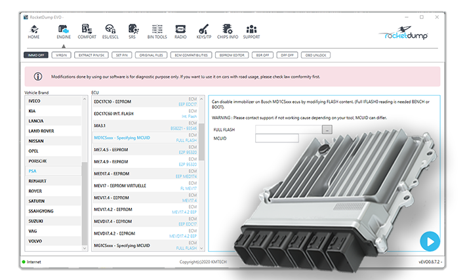This screenshot has height=280, width=465.
Task: Select ME7.4.5 - EEPROM ECU
Action: [x=146, y=150]
